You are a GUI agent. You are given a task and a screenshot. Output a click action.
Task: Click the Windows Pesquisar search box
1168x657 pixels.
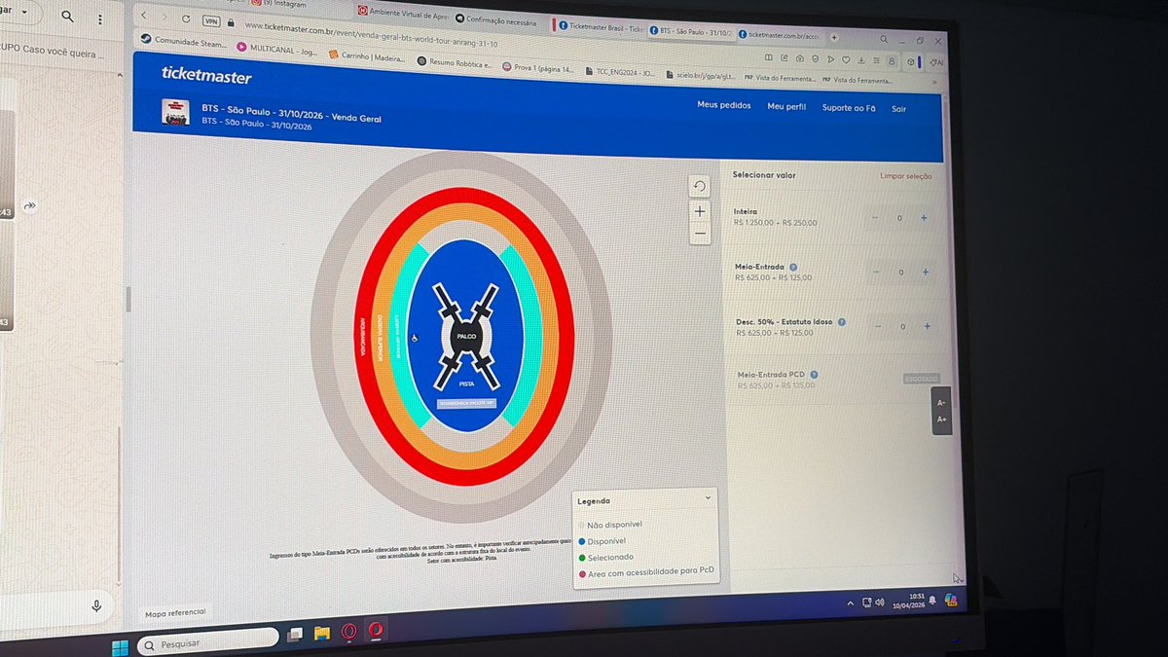pos(208,642)
